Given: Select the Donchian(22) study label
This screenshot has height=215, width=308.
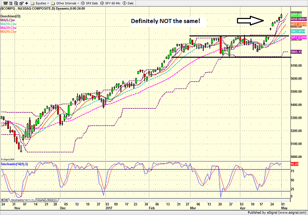Looking at the screenshot, I should click(x=10, y=16).
